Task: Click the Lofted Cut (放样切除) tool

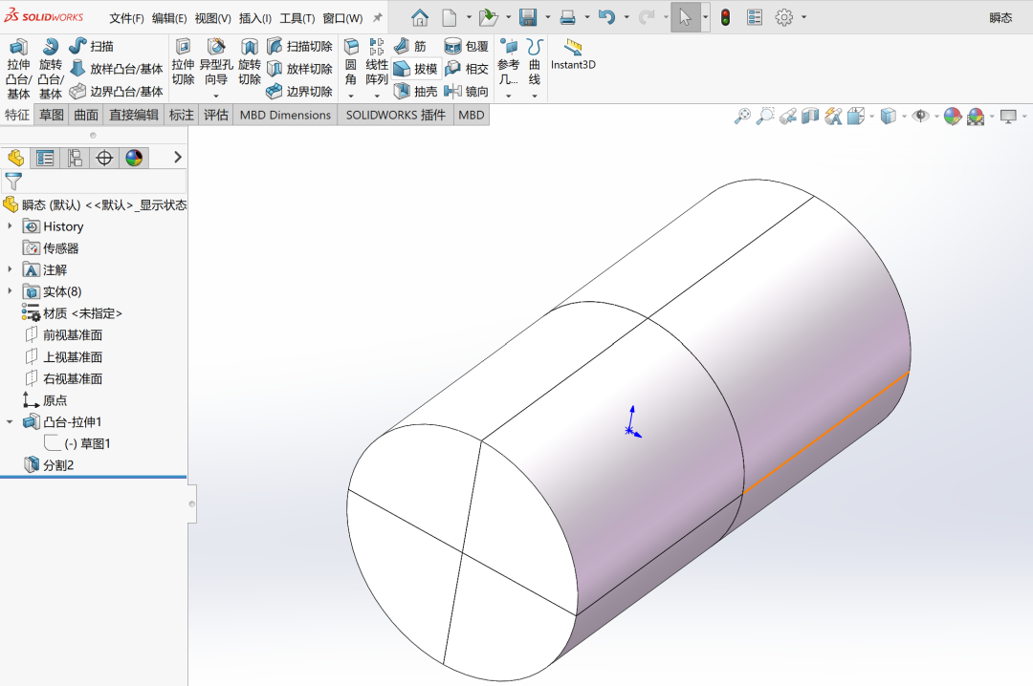Action: (299, 69)
